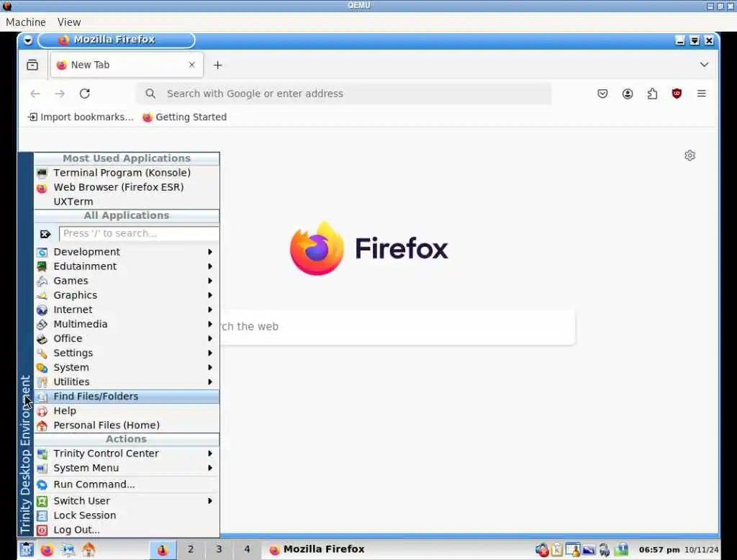Launch Web Browser (Firefox ESR) menu entry
This screenshot has height=560, width=737.
pos(127,187)
